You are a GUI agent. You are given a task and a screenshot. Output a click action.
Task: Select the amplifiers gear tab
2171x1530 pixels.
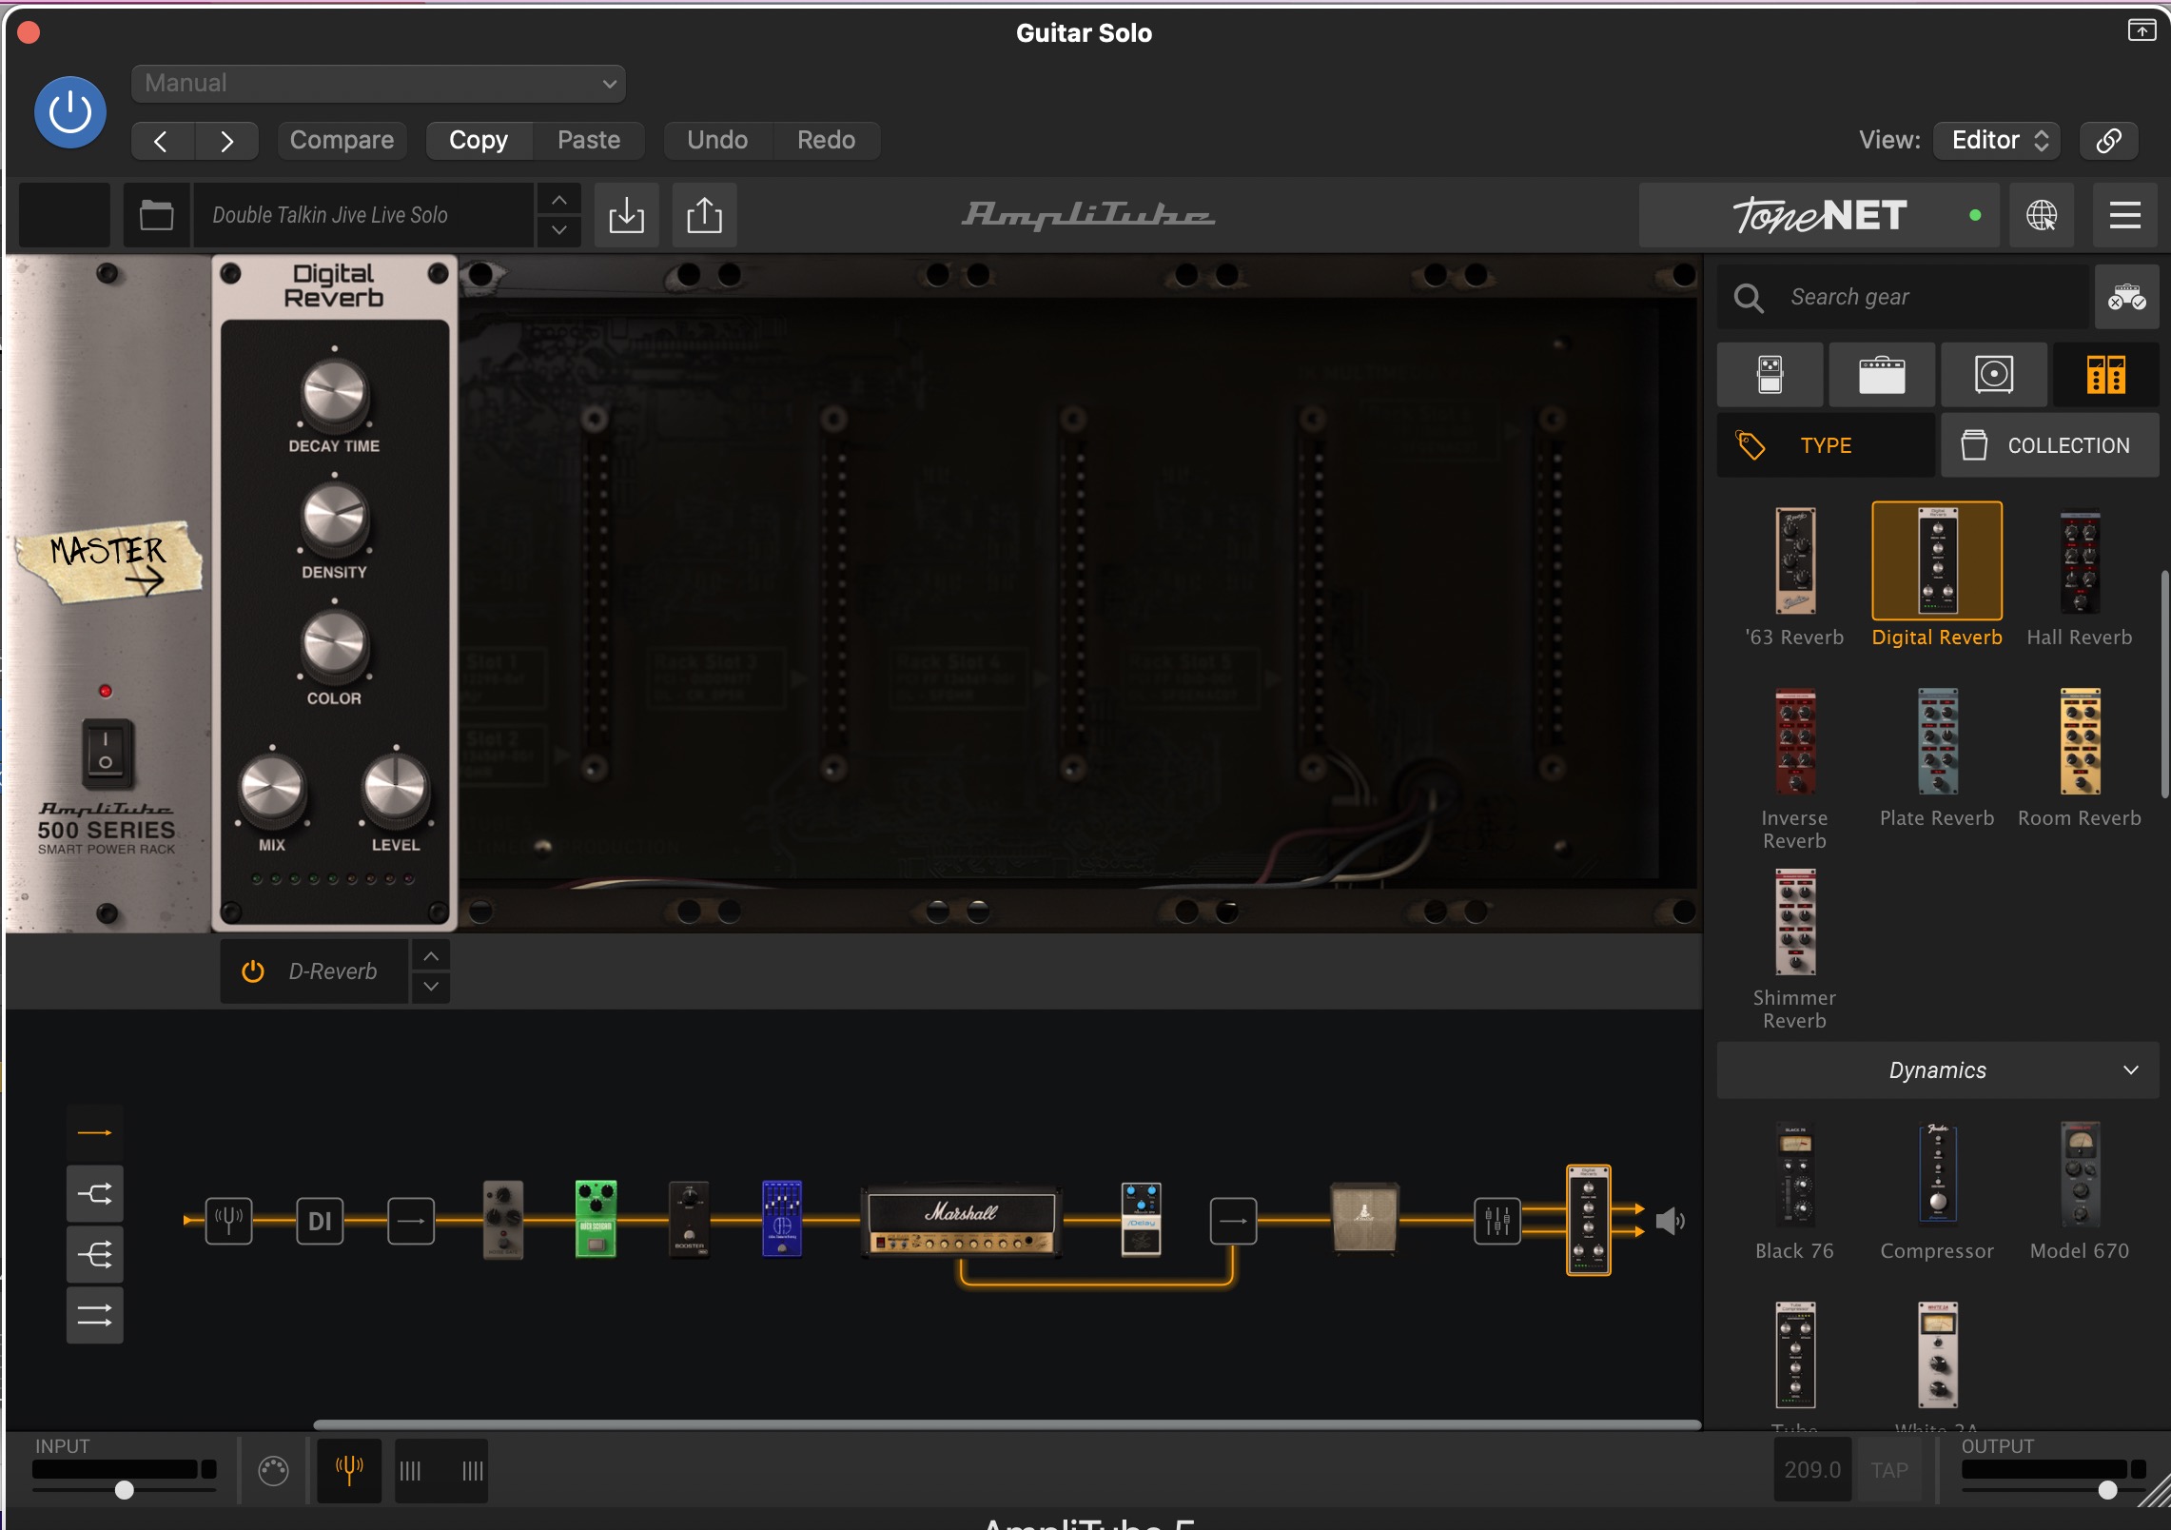[1882, 375]
